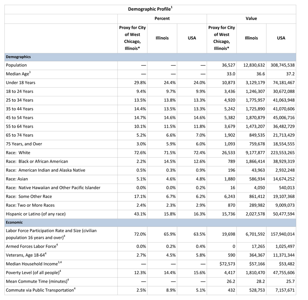
Task: Select the Population row label
Action: click(16, 65)
